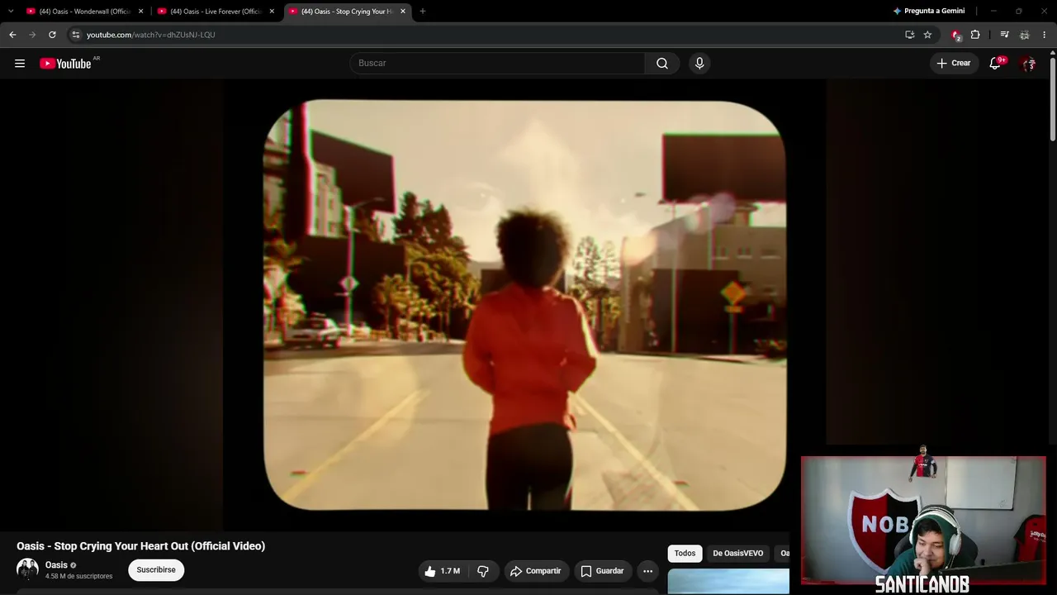Image resolution: width=1057 pixels, height=595 pixels.
Task: Open the red extension with badge 2
Action: 955,35
